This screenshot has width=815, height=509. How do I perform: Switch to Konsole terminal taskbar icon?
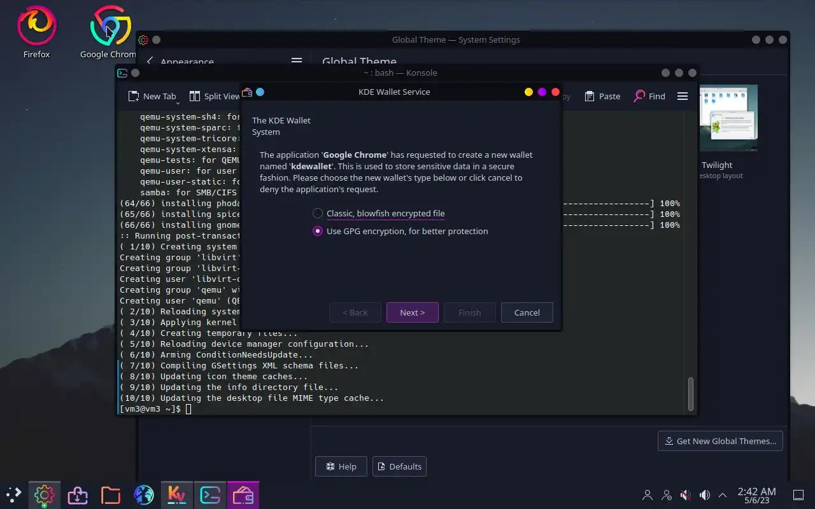[x=209, y=494]
